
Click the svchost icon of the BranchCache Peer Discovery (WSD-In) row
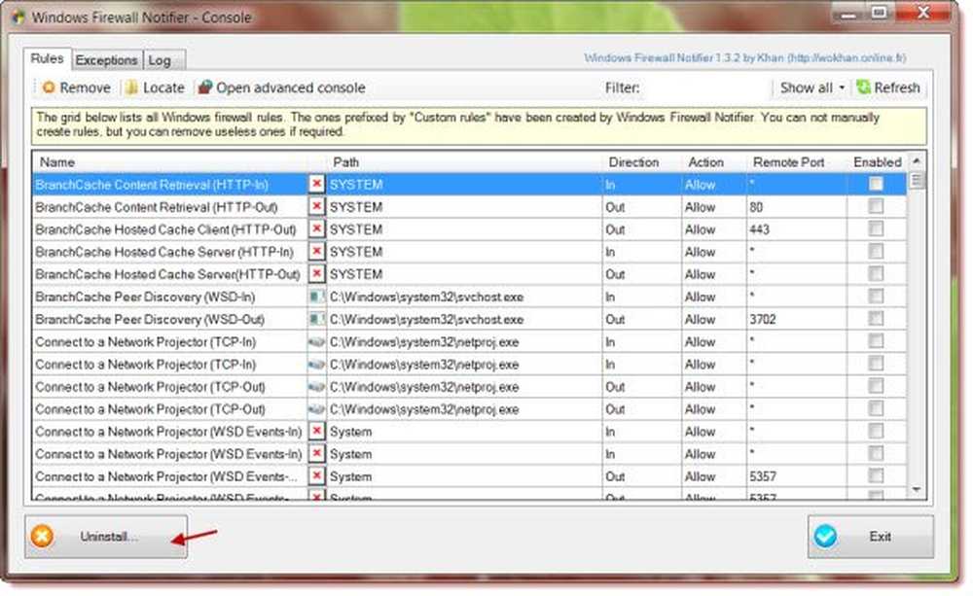tap(317, 297)
